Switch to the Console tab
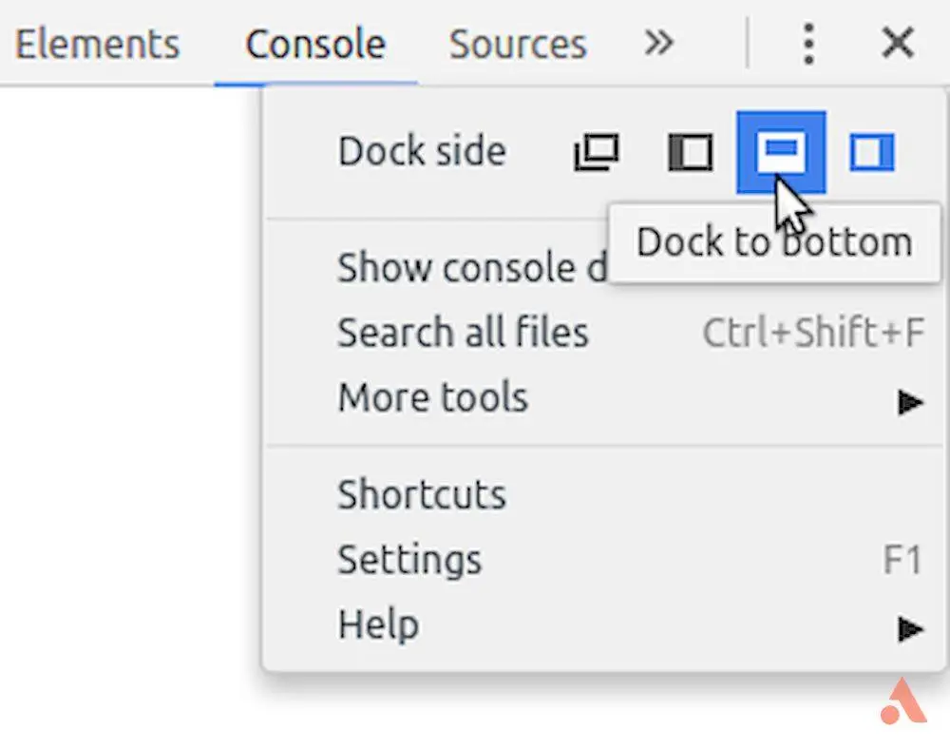This screenshot has height=749, width=950. point(315,44)
